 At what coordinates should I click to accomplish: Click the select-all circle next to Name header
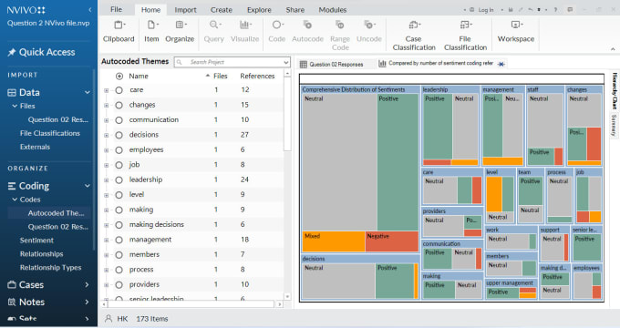pyautogui.click(x=119, y=76)
